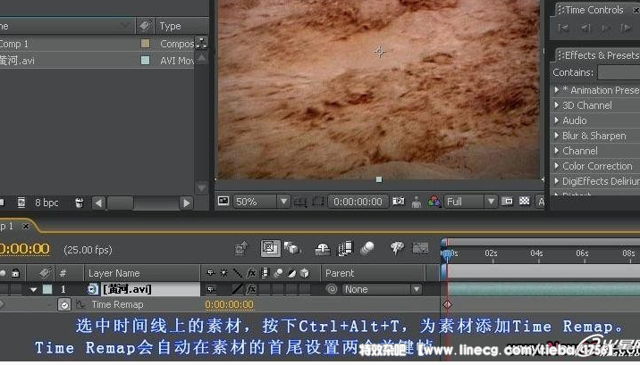640x365 pixels.
Task: Click the Effects & Presets panel tab
Action: [x=600, y=55]
